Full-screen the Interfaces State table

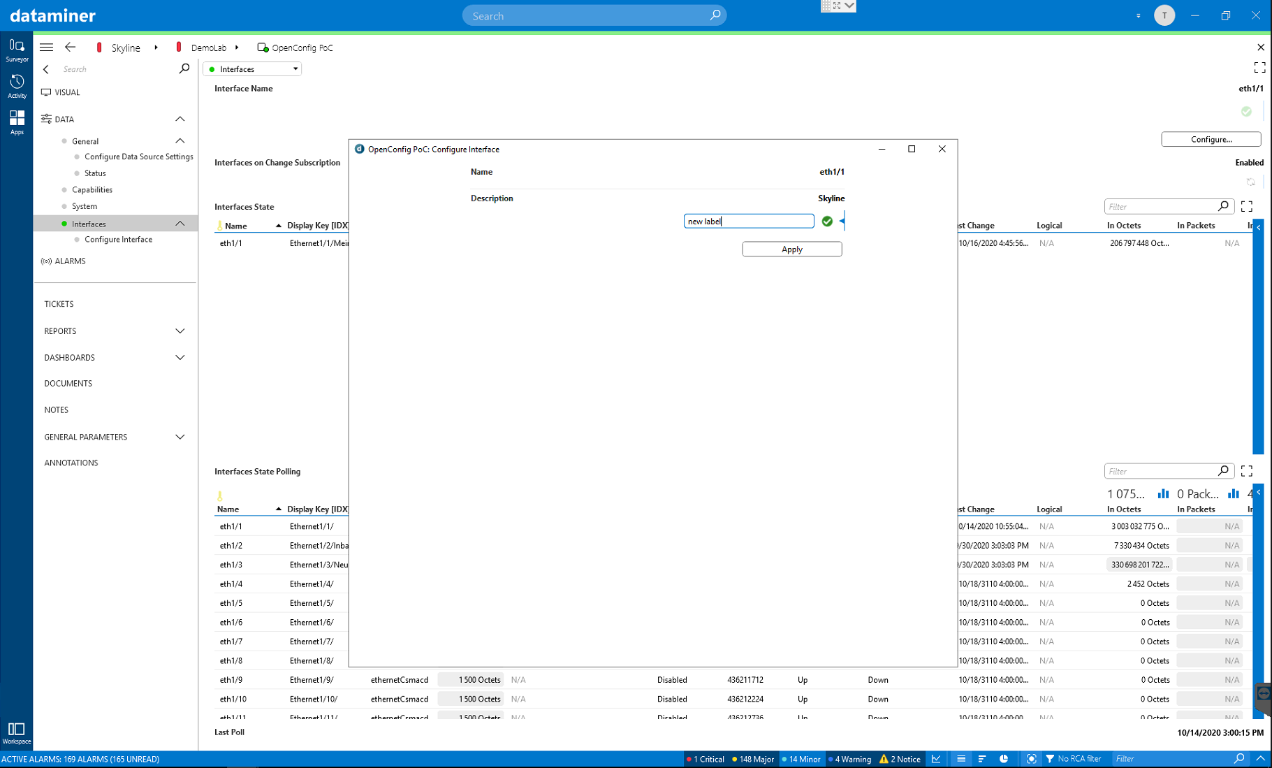pos(1247,206)
